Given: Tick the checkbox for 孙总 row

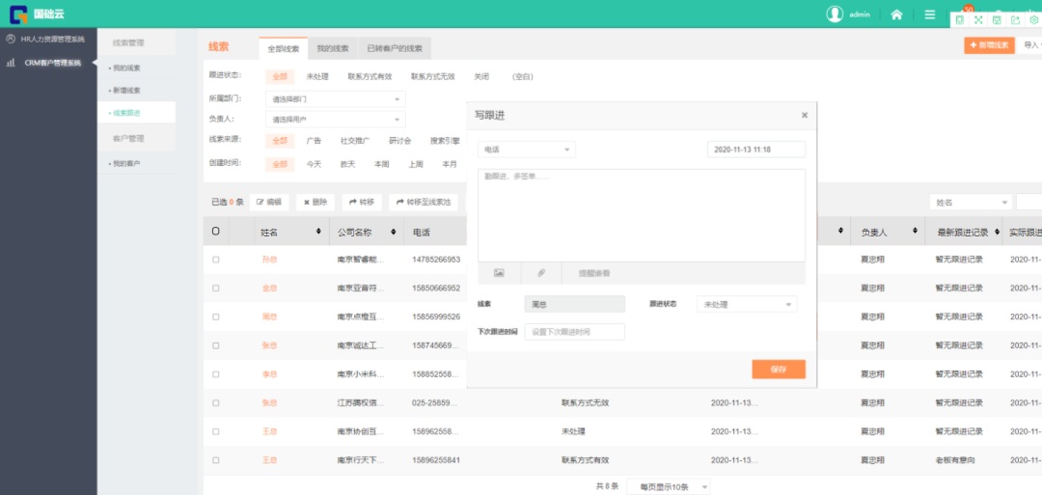Looking at the screenshot, I should click(216, 260).
